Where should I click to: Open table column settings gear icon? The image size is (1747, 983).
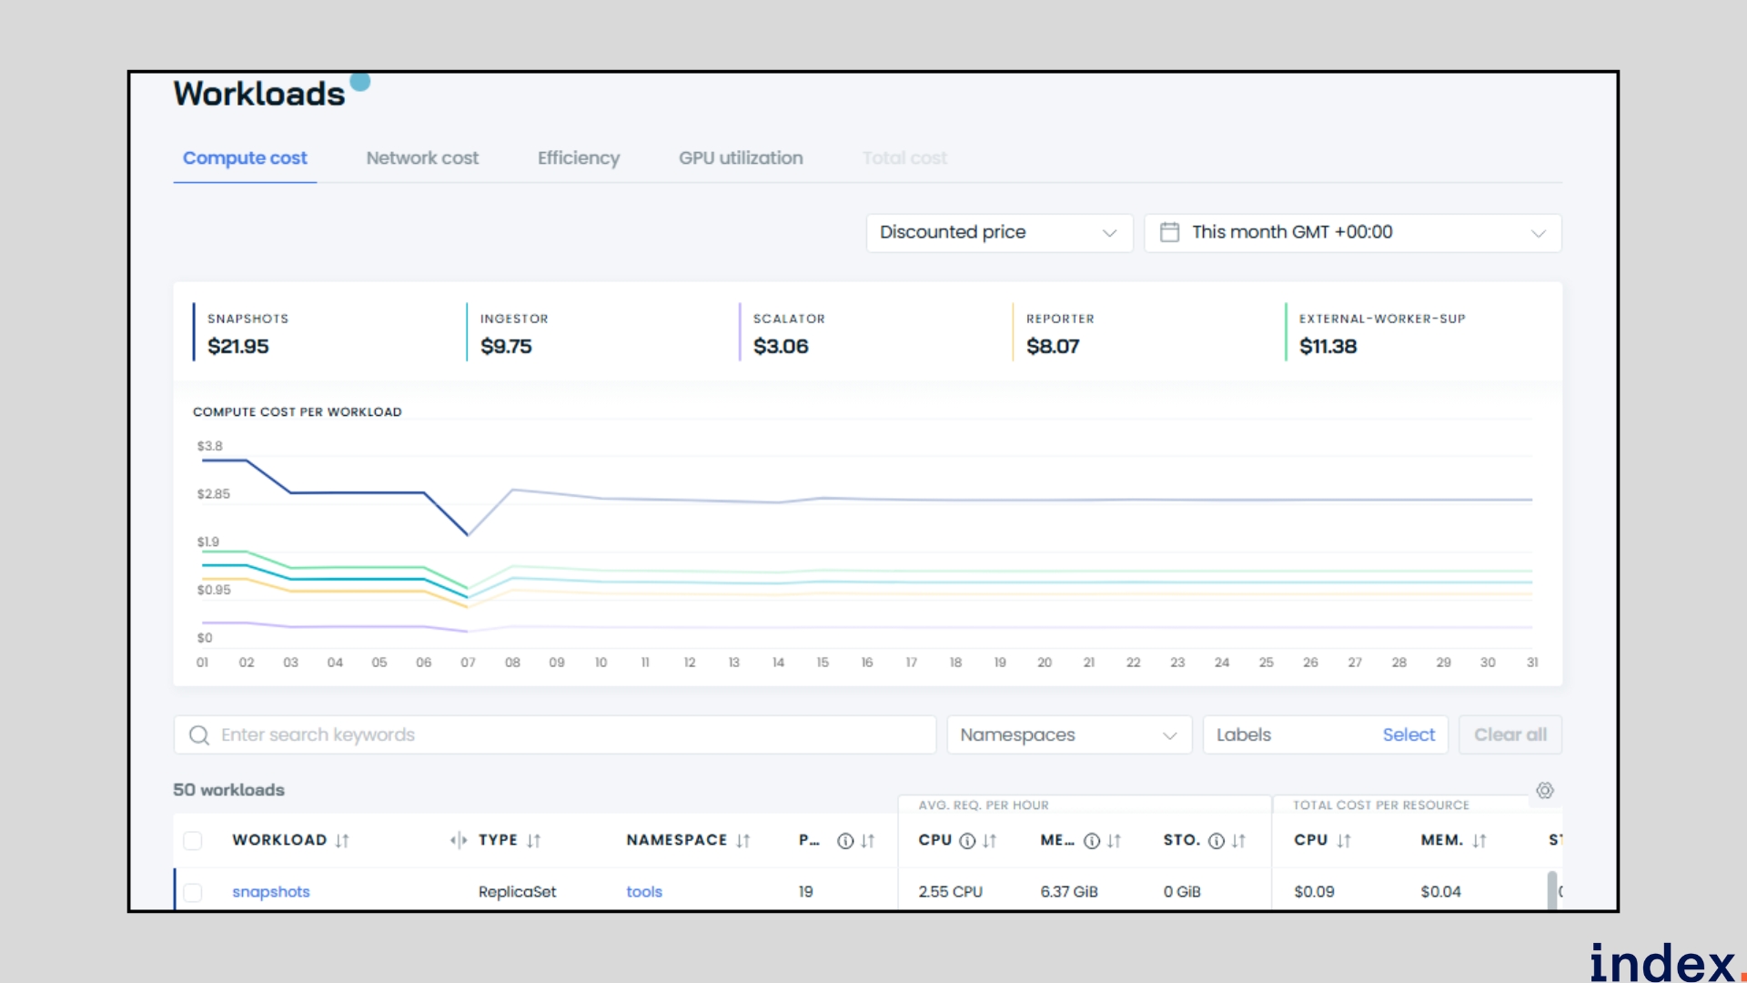click(1544, 790)
